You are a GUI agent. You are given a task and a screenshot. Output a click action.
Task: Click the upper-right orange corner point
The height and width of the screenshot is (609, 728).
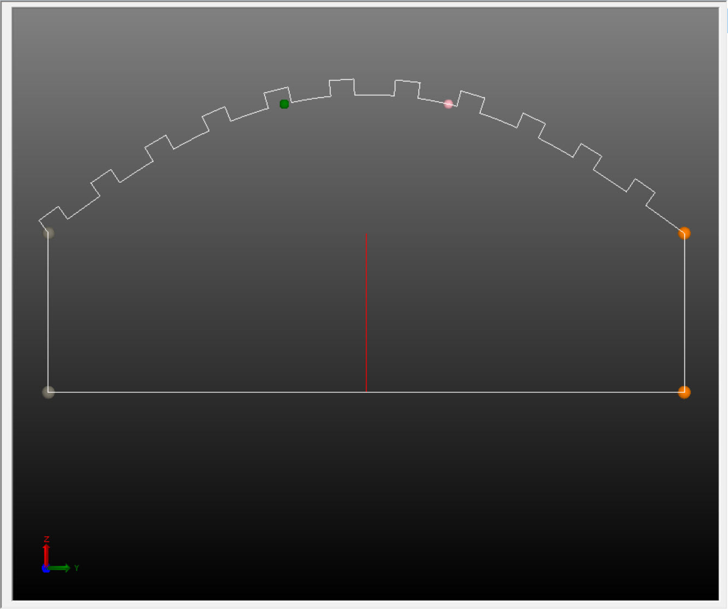click(x=684, y=234)
